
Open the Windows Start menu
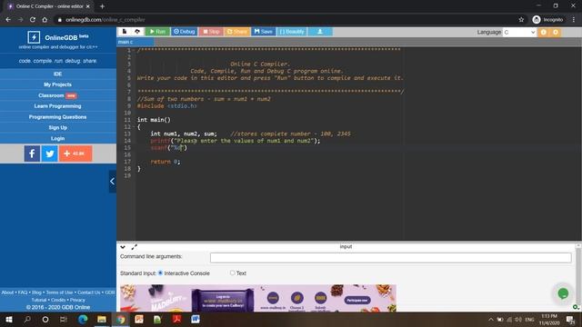point(9,319)
